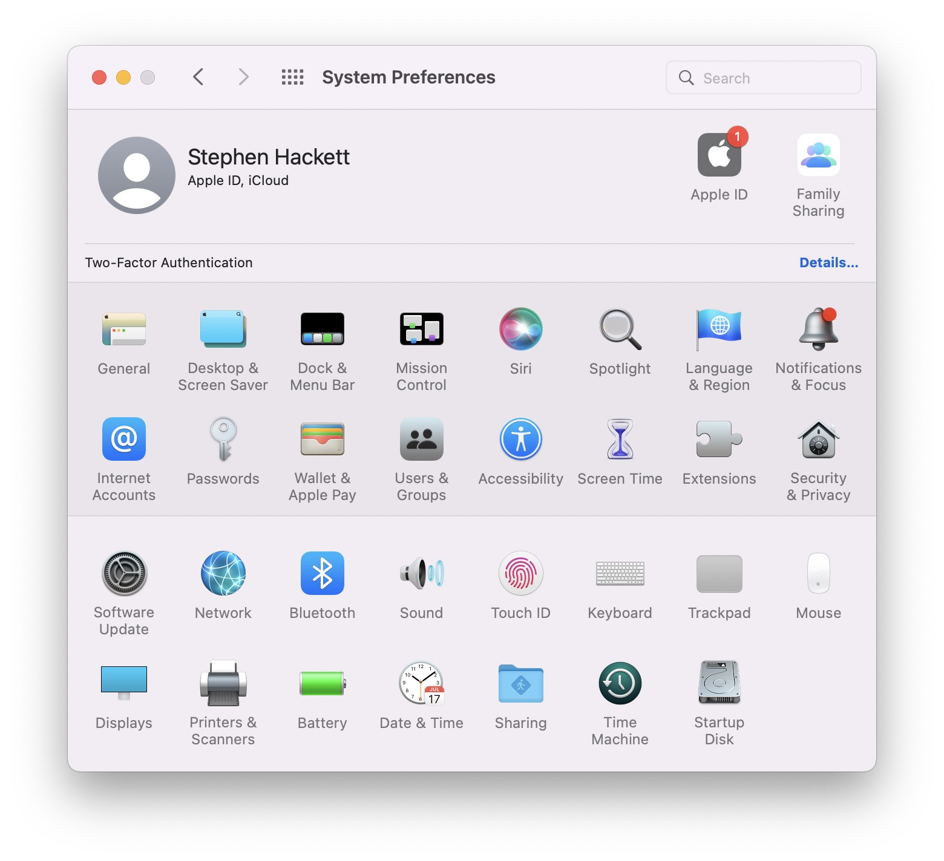Open the Siri preference pane
The width and height of the screenshot is (944, 861).
[521, 330]
